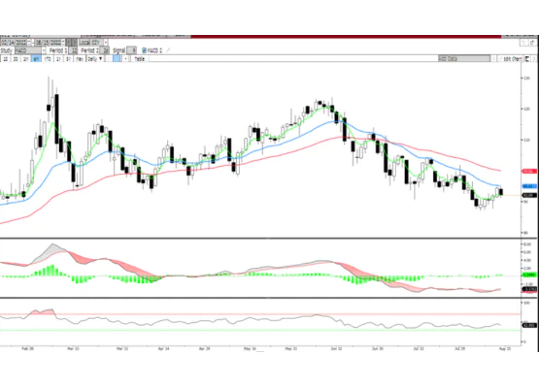Click the Period 1 value field
This screenshot has height=388, width=539.
tap(73, 50)
